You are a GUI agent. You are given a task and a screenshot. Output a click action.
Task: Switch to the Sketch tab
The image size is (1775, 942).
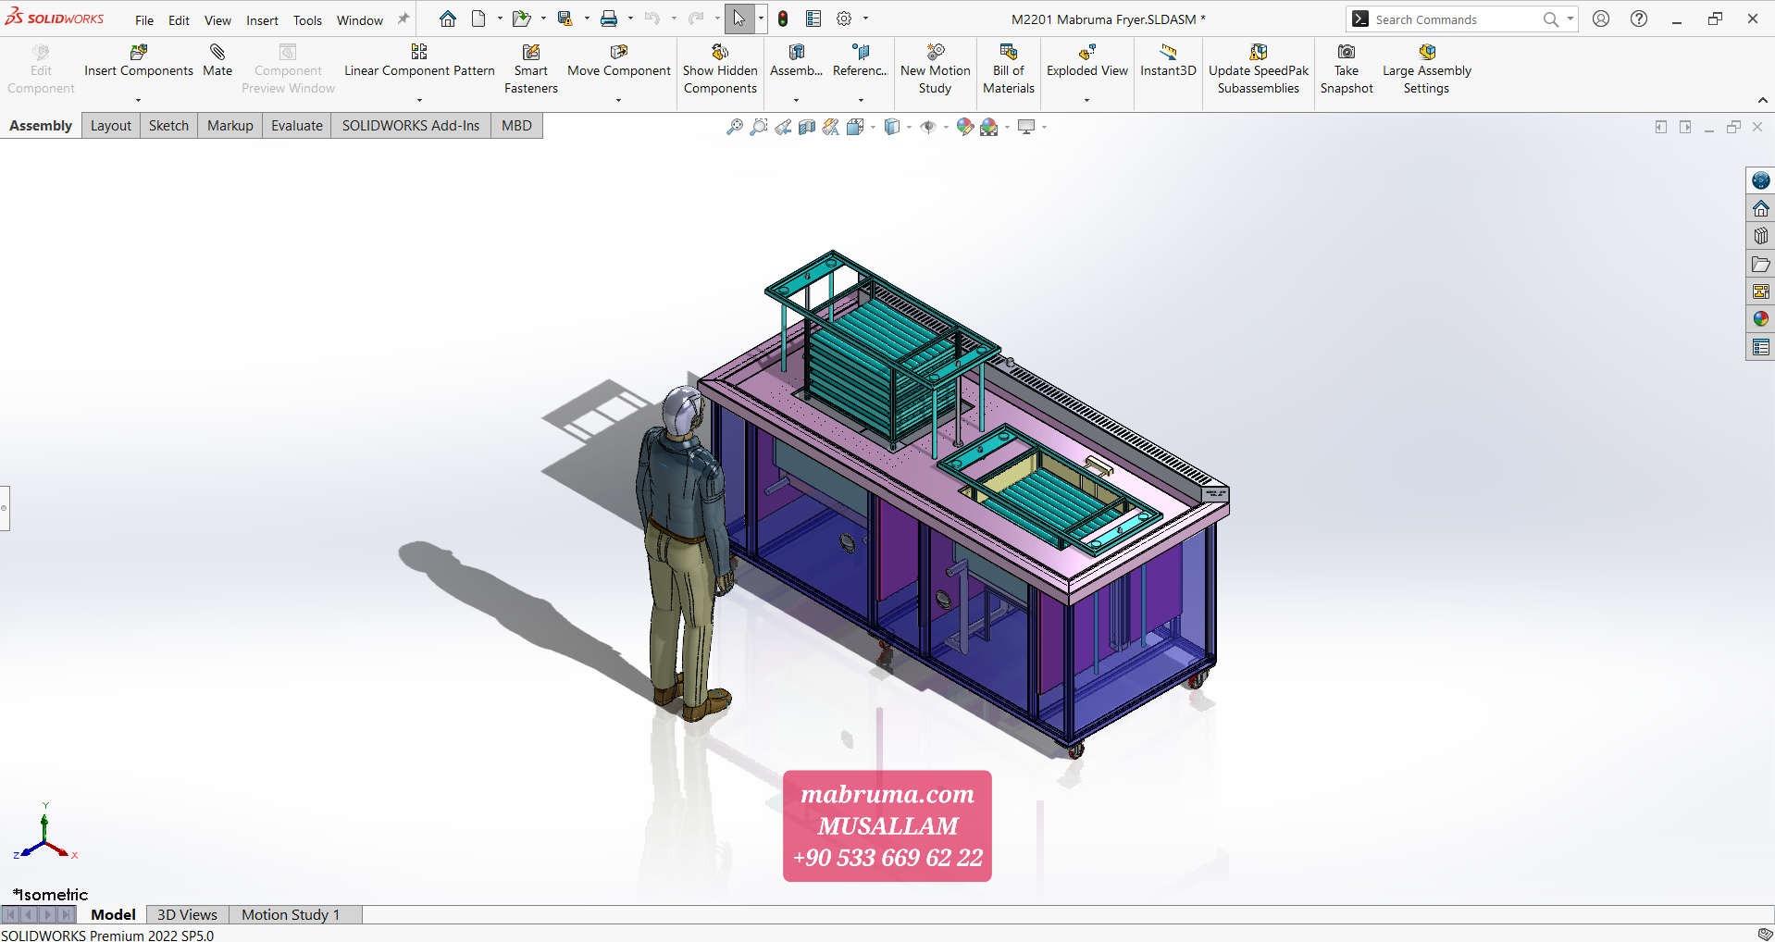(x=168, y=126)
